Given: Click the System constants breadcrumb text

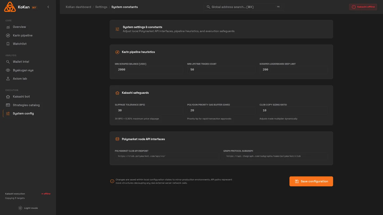Looking at the screenshot, I should [124, 7].
